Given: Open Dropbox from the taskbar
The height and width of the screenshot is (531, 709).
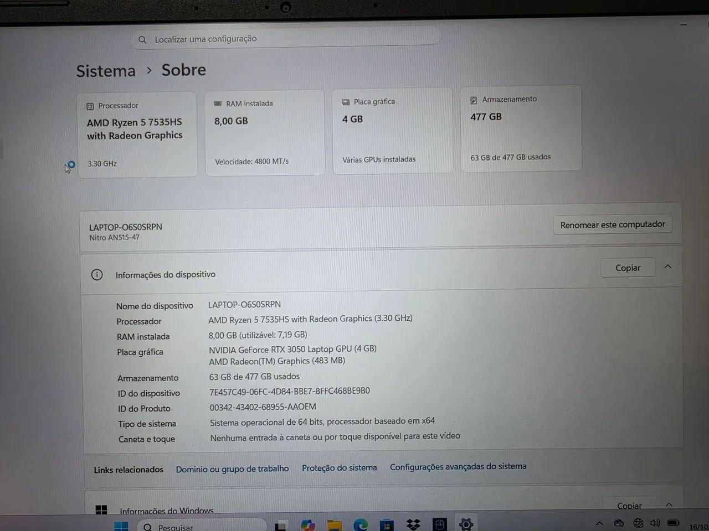Looking at the screenshot, I should [413, 524].
